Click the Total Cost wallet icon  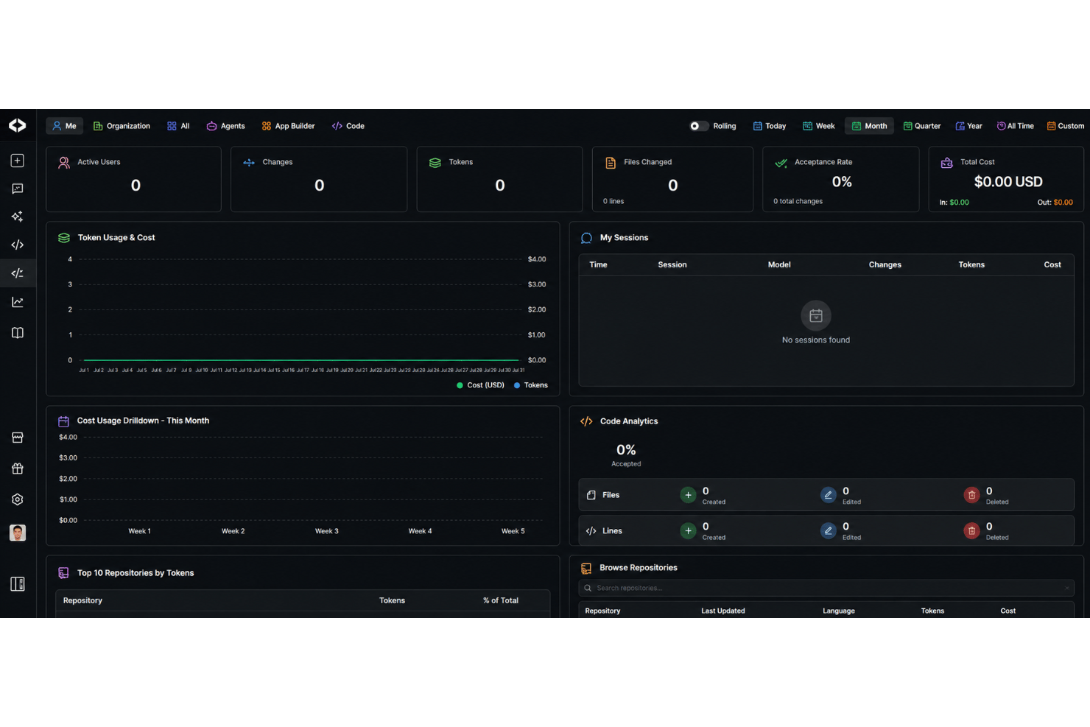947,163
